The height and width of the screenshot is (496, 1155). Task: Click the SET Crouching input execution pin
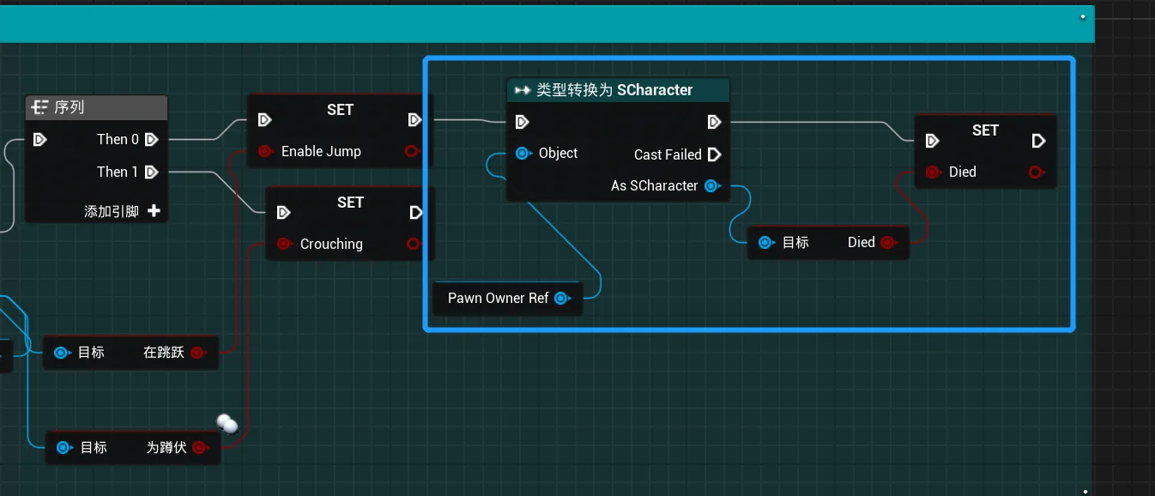pyautogui.click(x=283, y=212)
